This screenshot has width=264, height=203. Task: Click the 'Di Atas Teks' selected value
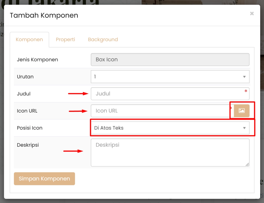[x=109, y=128]
